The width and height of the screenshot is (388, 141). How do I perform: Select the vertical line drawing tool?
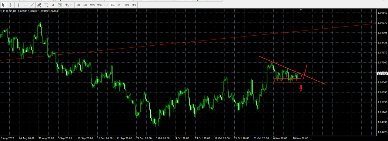pyautogui.click(x=19, y=5)
